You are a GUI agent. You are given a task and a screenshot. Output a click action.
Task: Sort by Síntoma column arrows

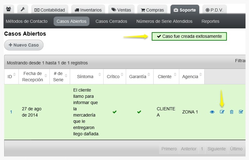99,74
